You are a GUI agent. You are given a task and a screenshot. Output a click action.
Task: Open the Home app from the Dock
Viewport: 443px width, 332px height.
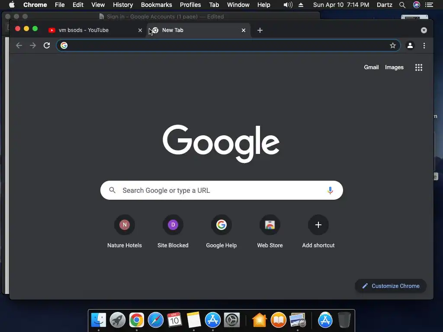coord(260,320)
